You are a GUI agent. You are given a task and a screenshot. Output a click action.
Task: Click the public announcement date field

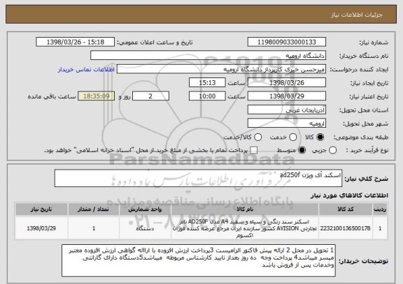76,42
